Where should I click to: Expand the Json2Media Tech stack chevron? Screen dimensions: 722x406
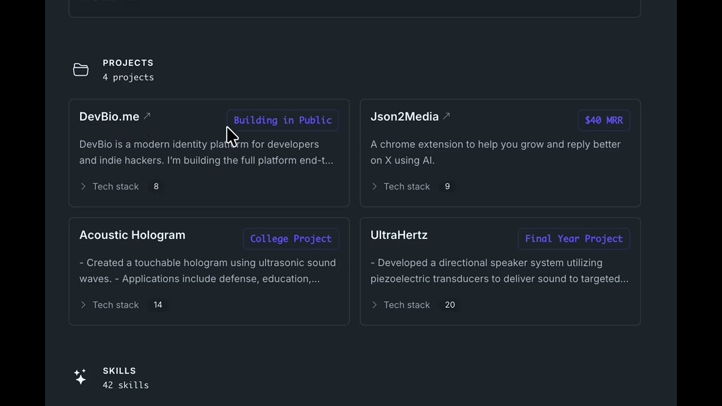pyautogui.click(x=374, y=186)
